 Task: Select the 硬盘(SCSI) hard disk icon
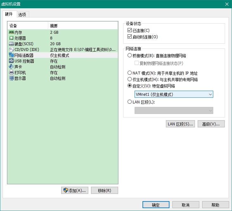point(11,44)
